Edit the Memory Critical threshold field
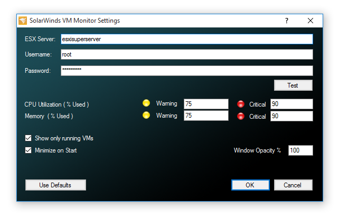The height and width of the screenshot is (219, 339). (291, 116)
